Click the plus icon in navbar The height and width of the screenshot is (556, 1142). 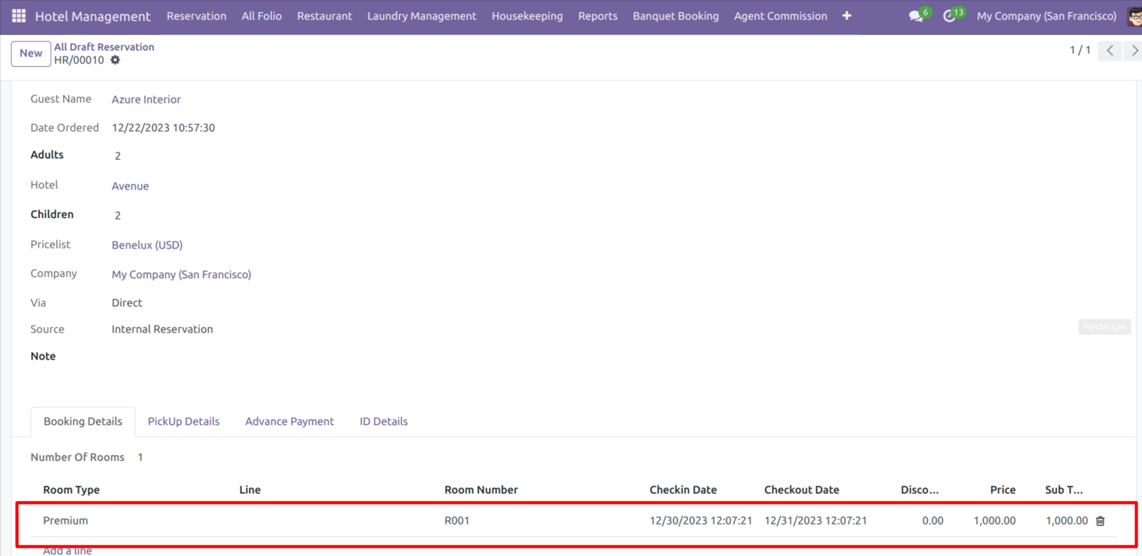coord(847,16)
